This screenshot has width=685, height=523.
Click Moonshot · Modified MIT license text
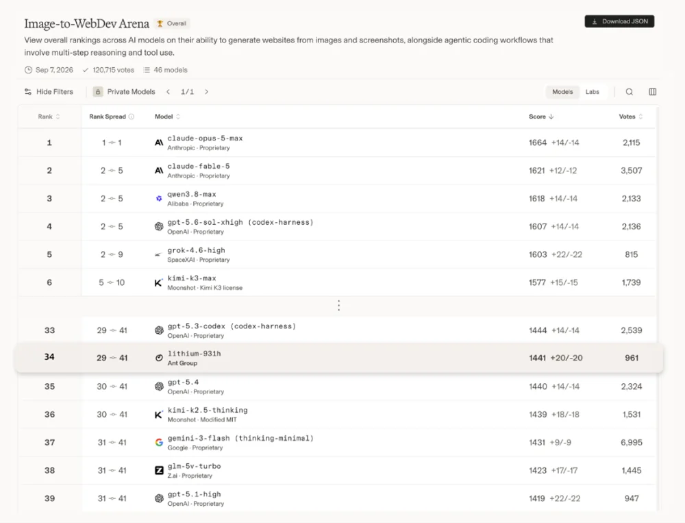202,419
